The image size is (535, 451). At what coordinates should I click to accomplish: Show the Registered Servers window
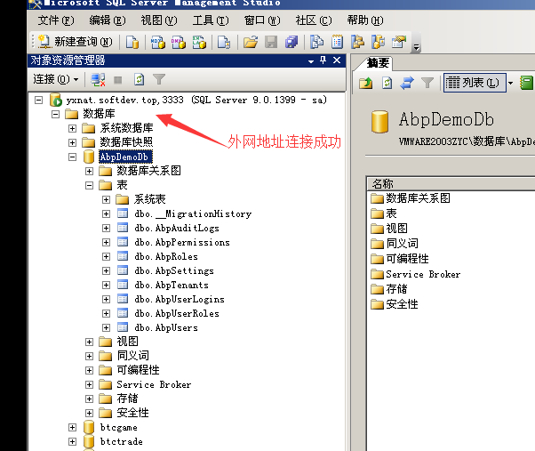[317, 43]
